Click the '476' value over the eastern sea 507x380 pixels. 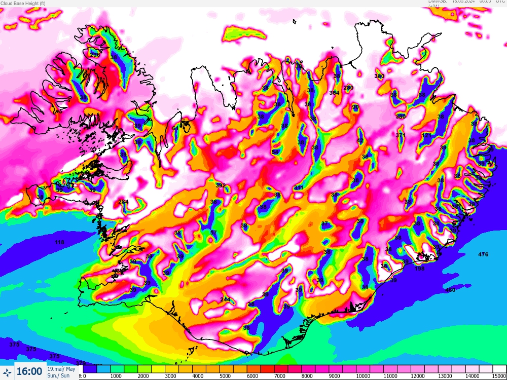click(483, 255)
